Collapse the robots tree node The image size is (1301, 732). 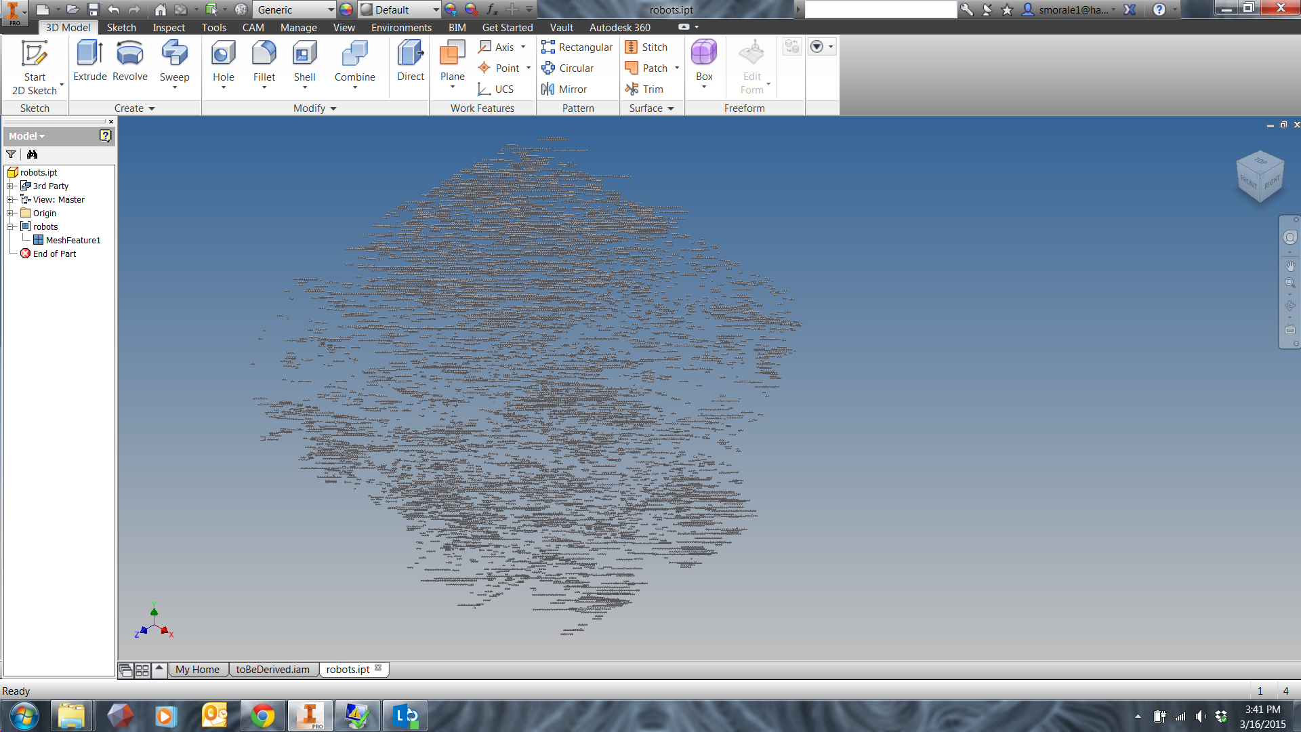(x=10, y=226)
